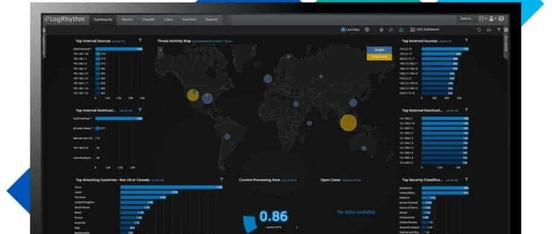Click the top-right Search field
Image resolution: width=552 pixels, height=234 pixels.
tap(467, 19)
